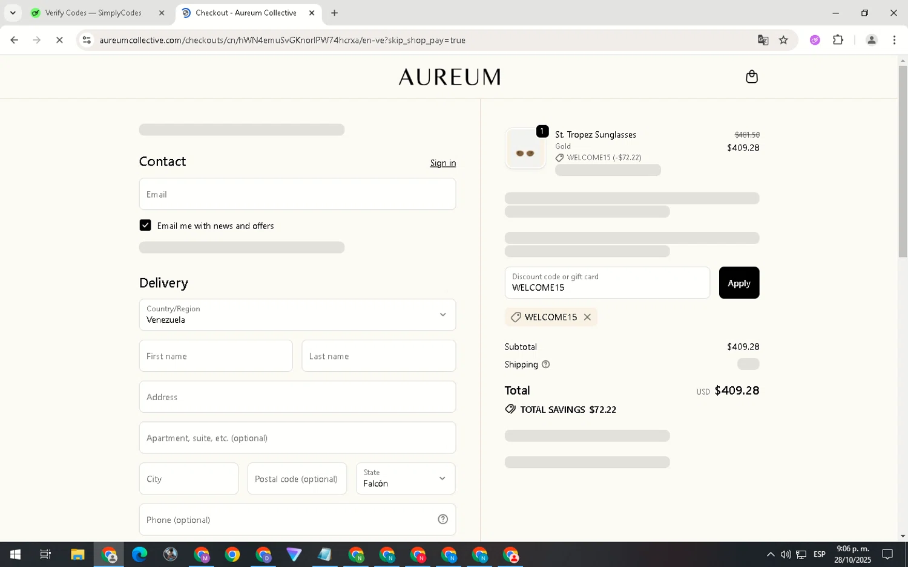Click the Chrome taskbar icon with D badge

click(263, 554)
